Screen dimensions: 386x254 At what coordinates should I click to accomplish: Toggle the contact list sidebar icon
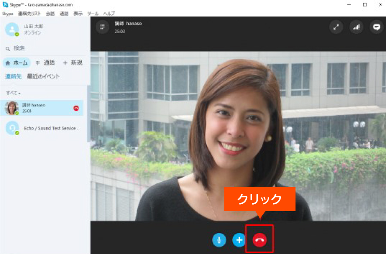(102, 27)
